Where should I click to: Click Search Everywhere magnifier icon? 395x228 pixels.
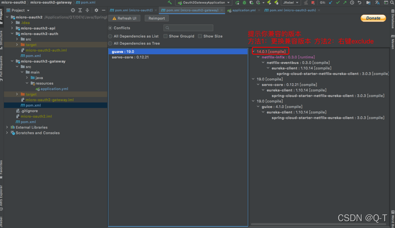coord(392,2)
